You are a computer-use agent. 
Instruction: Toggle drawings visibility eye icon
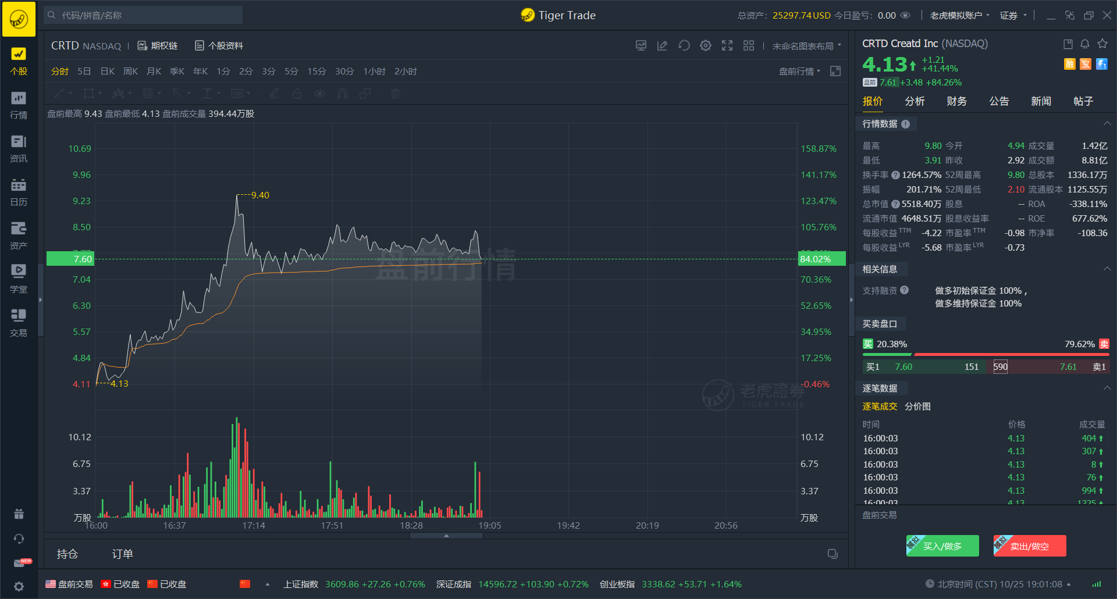point(319,93)
